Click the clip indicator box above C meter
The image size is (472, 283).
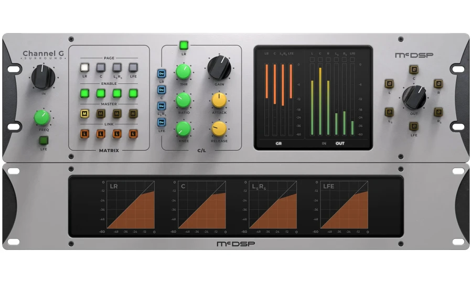[320, 60]
